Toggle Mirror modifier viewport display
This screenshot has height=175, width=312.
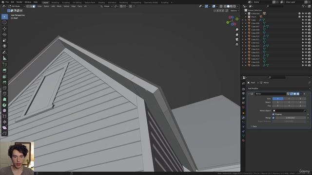[x=294, y=94]
